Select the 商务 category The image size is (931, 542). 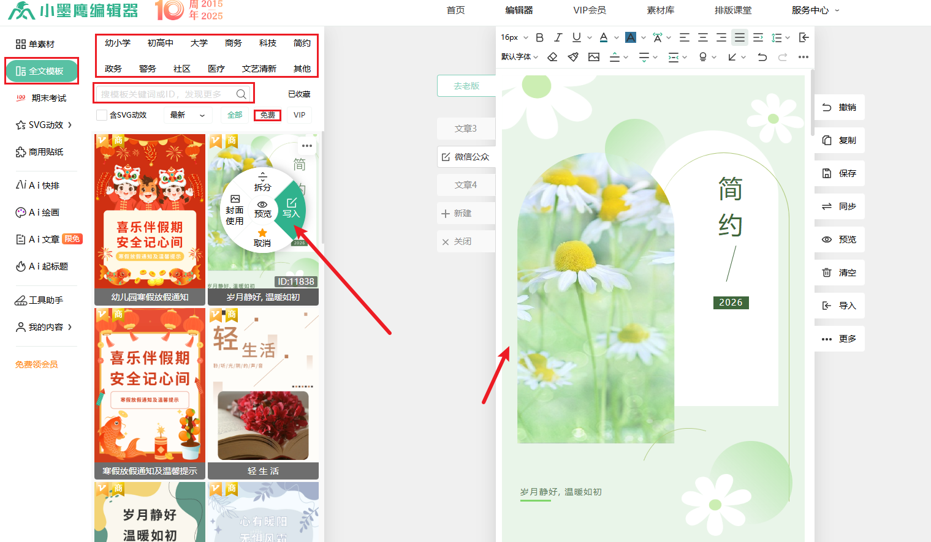tap(234, 43)
